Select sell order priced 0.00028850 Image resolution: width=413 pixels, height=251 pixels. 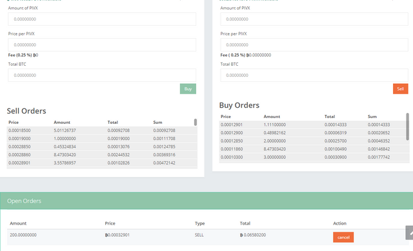(x=102, y=146)
